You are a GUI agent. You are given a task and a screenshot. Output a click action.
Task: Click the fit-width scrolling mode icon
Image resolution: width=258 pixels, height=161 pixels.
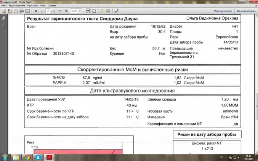coord(88,11)
